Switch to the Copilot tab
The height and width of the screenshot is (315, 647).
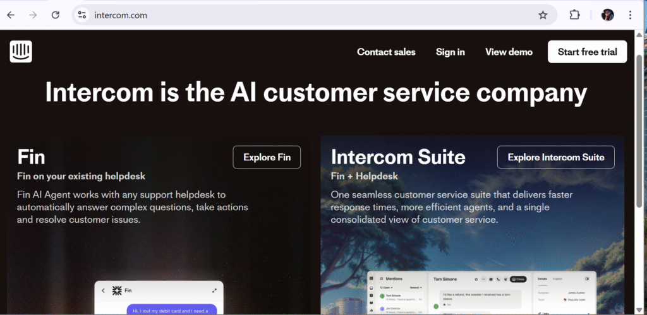point(557,279)
